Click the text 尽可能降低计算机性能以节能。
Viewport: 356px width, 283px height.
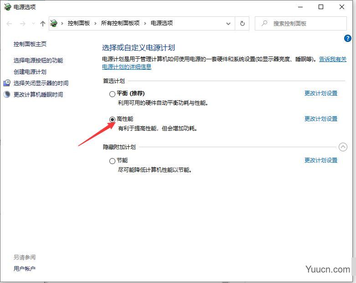[155, 170]
